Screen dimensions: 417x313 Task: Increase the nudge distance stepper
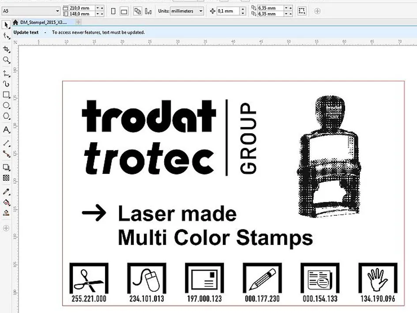pyautogui.click(x=243, y=9)
